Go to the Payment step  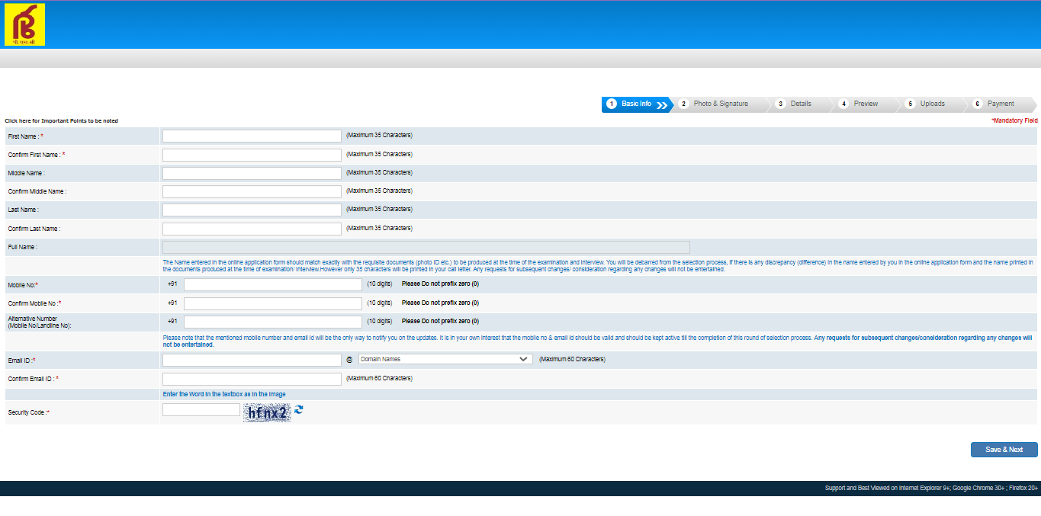click(1000, 104)
